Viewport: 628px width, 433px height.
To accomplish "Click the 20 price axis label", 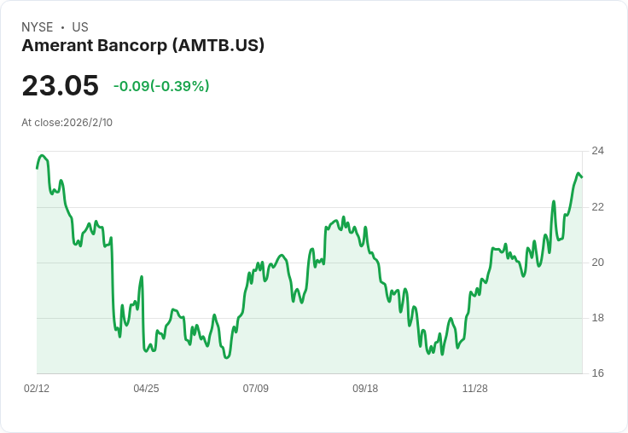I will [598, 263].
